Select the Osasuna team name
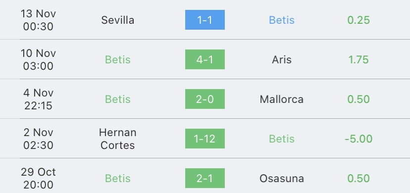This screenshot has height=193, width=410. pos(282,178)
